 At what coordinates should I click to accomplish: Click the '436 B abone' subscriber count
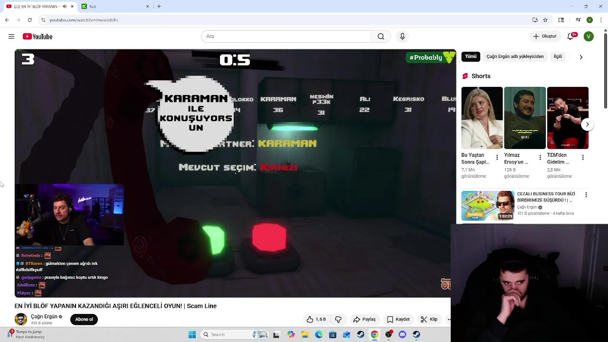tap(41, 323)
